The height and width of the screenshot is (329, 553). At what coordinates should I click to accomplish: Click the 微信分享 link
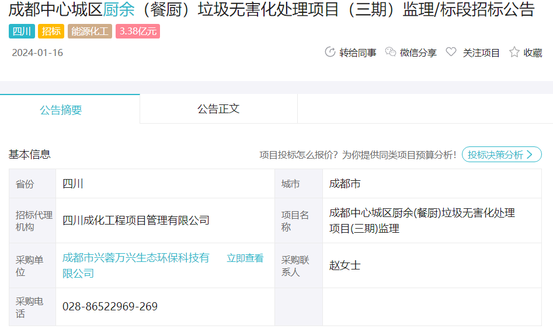tap(418, 53)
